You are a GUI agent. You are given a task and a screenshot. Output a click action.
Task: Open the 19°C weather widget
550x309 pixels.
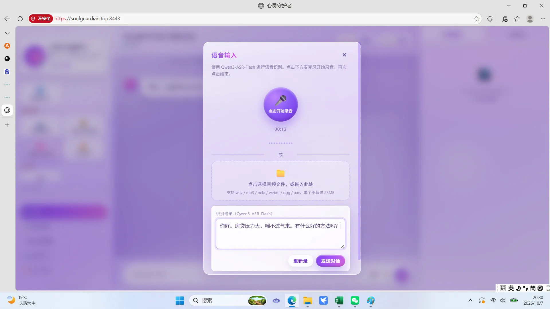click(x=21, y=300)
